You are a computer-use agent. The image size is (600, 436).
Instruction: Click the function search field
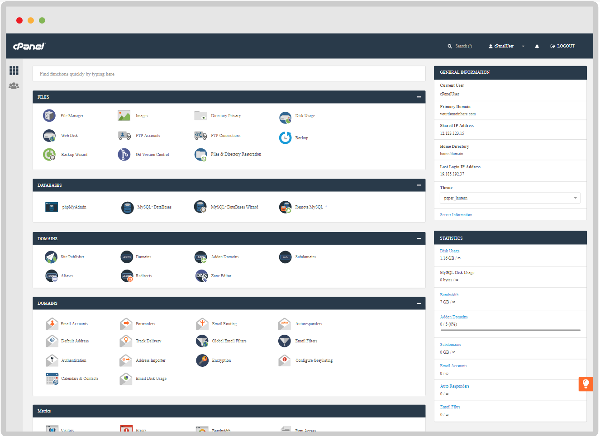tap(229, 74)
